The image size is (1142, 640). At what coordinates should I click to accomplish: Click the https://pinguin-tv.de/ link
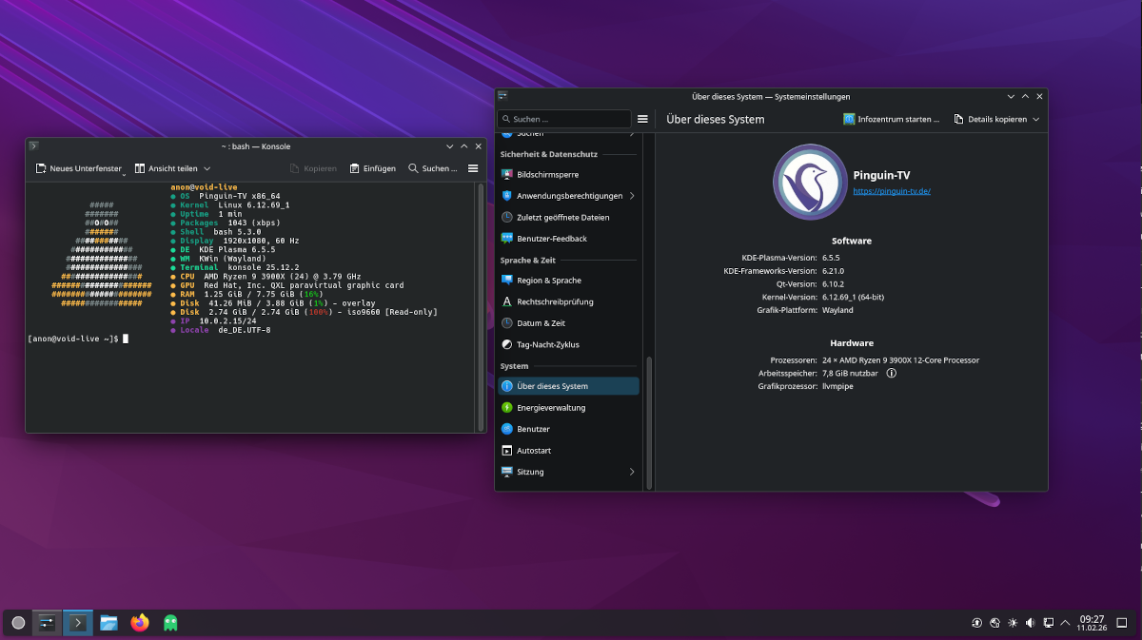pos(893,190)
